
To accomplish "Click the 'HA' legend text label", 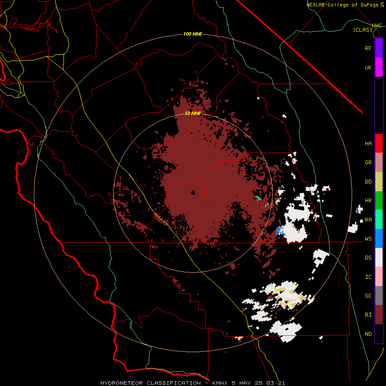I will 368,144.
